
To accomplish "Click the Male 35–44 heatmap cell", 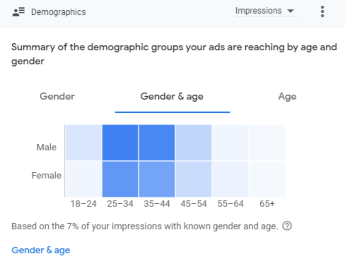I will point(157,143).
